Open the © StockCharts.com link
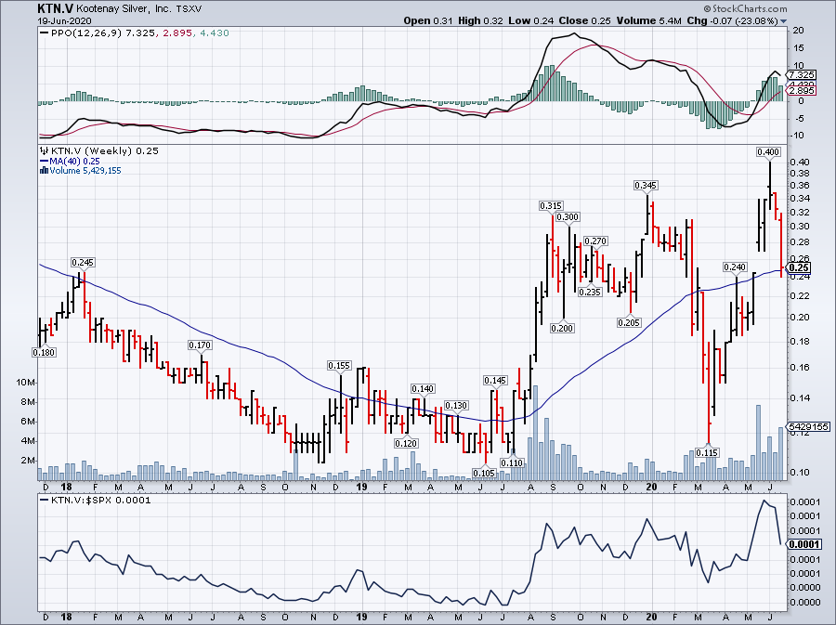This screenshot has width=836, height=625. 745,8
